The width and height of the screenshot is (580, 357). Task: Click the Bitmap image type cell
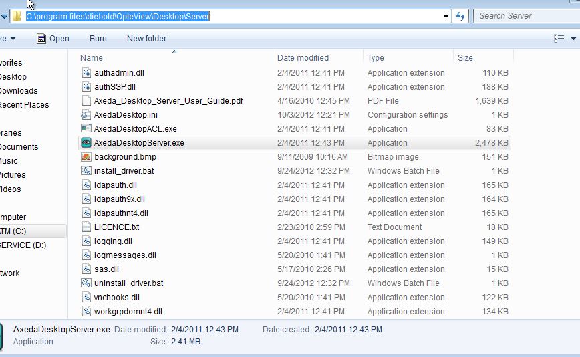393,157
